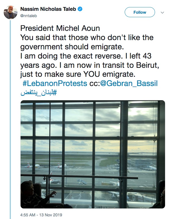The image size is (174, 219).
Task: Open the #LebanonProtests hashtag
Action: tap(55, 83)
